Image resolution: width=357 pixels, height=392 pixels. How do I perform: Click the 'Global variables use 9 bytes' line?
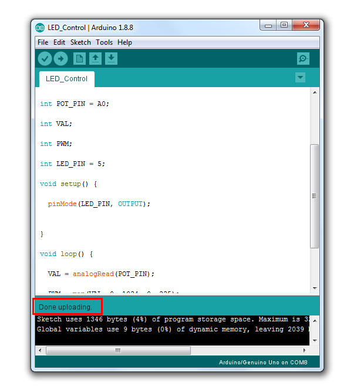point(173,329)
